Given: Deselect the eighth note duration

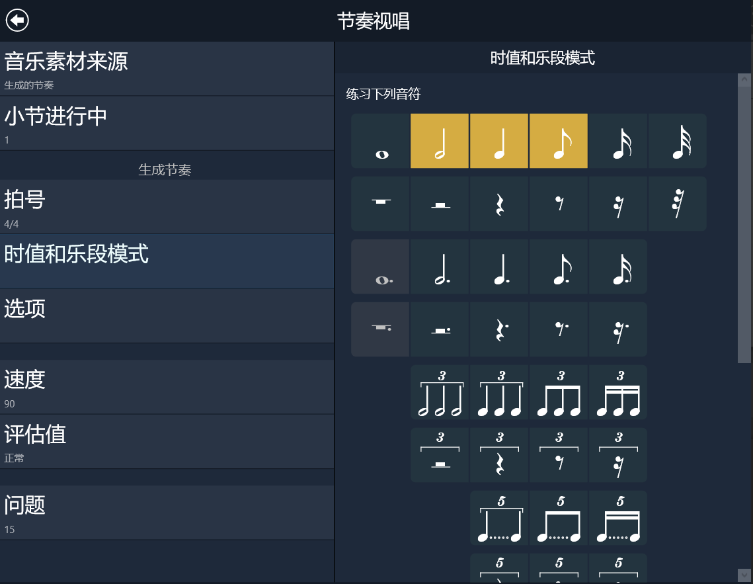Looking at the screenshot, I should tap(559, 141).
